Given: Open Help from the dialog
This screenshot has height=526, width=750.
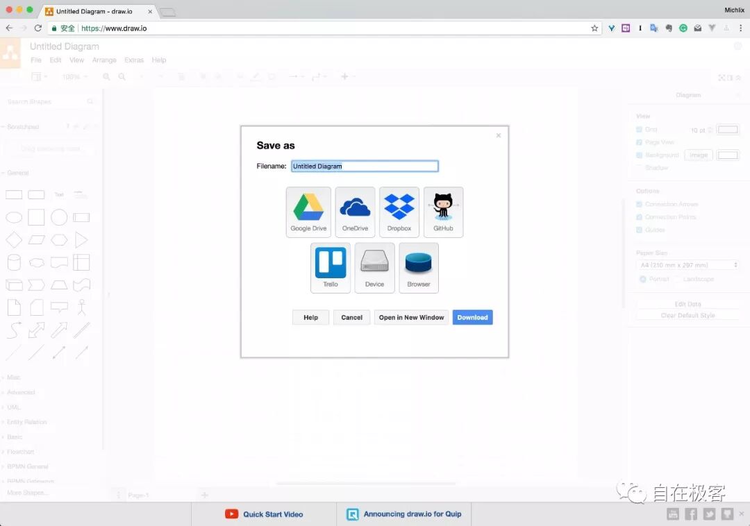Looking at the screenshot, I should (310, 317).
